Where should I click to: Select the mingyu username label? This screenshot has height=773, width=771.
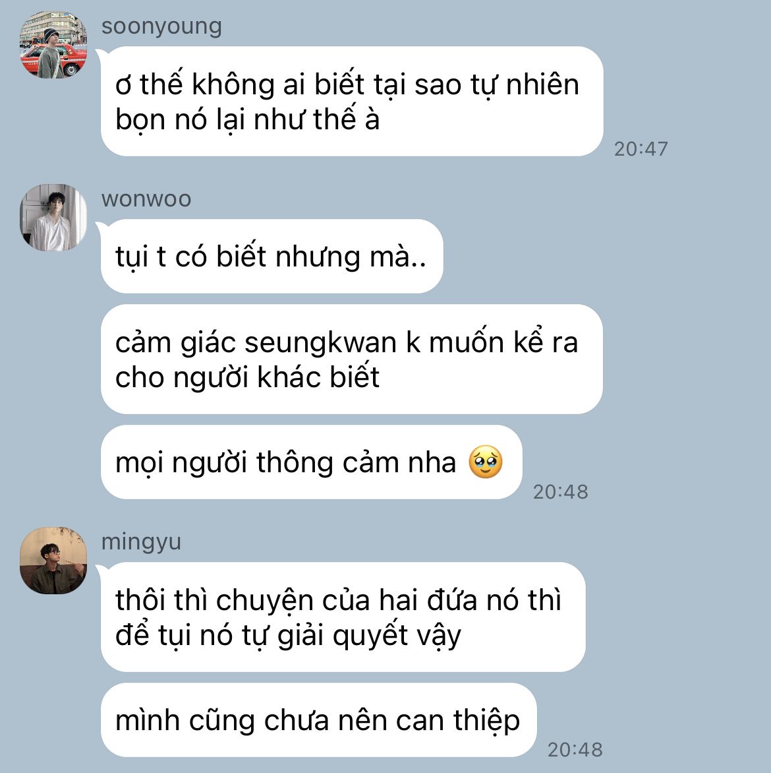(142, 541)
